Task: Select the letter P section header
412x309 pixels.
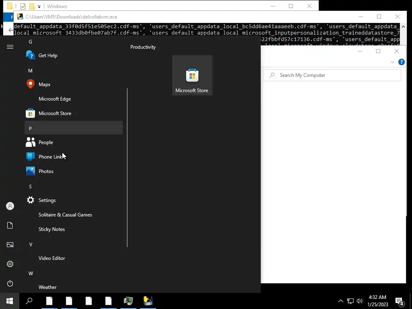Action: click(74, 128)
